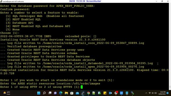Open the weather widget showing 44°C Haze

click(x=7, y=93)
